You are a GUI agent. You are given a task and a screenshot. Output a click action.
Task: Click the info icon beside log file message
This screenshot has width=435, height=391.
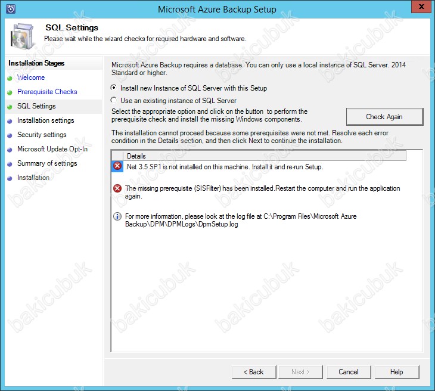117,216
